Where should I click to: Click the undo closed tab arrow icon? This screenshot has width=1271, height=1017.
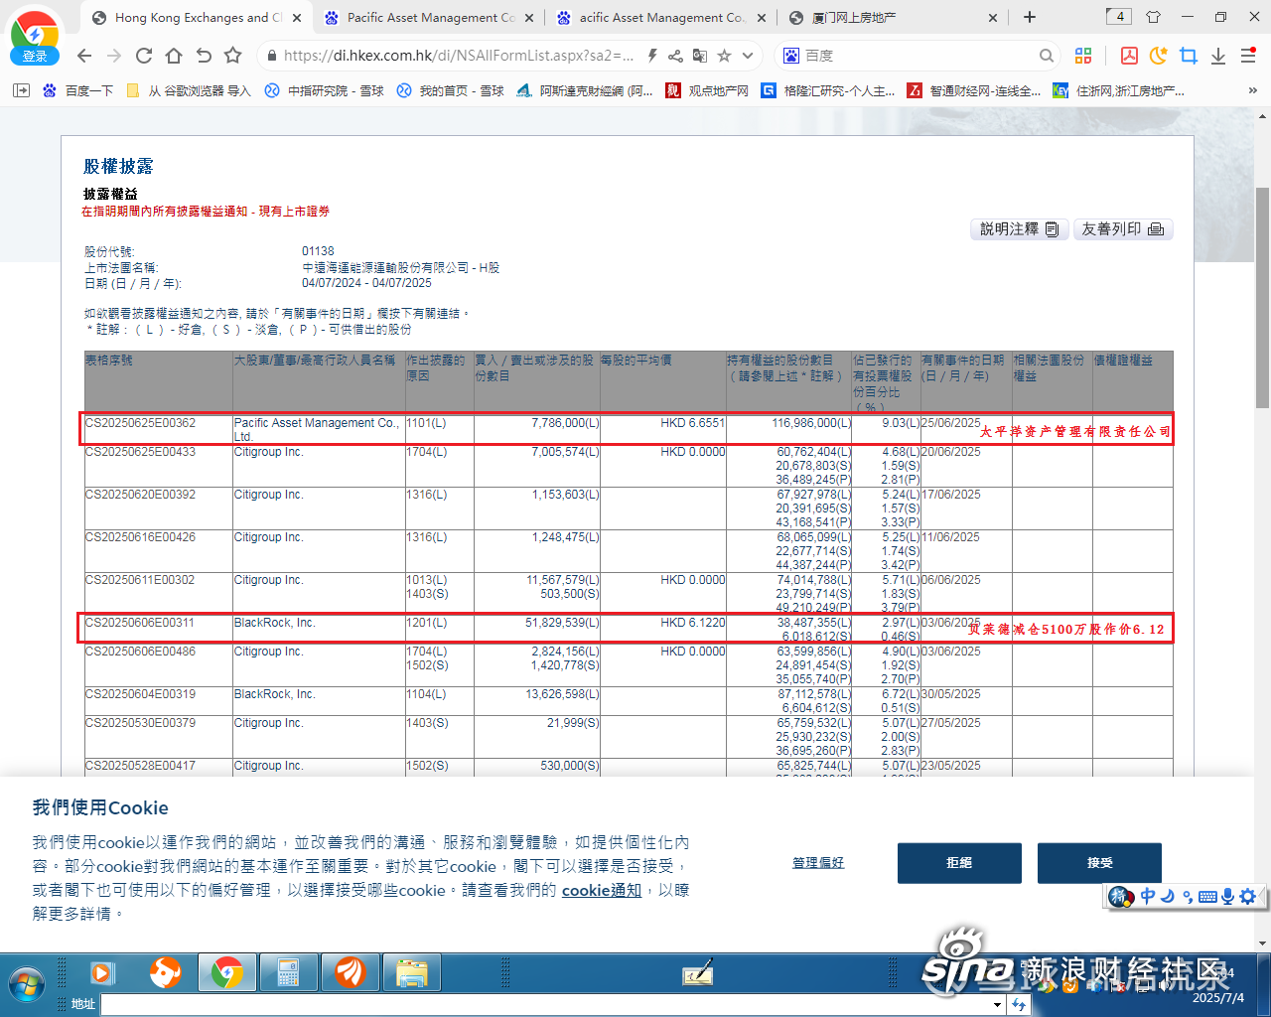204,56
